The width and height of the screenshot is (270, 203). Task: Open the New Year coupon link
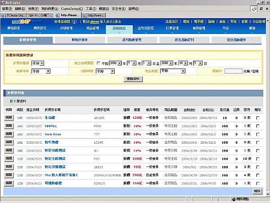[53, 134]
